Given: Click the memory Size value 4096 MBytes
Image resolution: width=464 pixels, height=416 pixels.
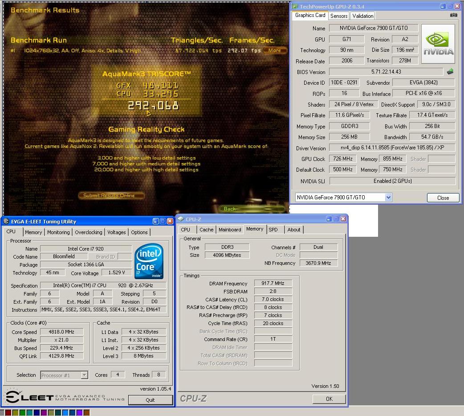Looking at the screenshot, I should [227, 255].
